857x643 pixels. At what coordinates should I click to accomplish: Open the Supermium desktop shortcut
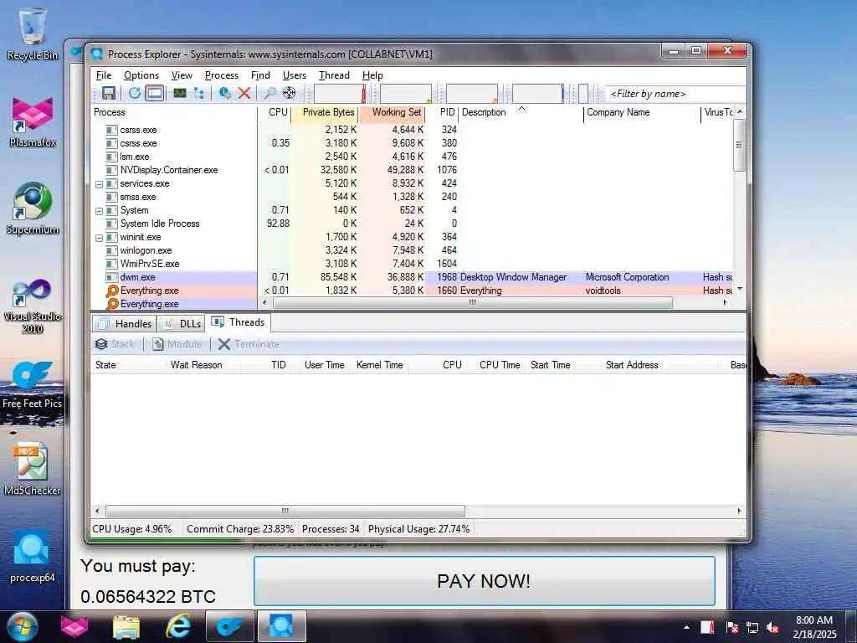click(33, 208)
